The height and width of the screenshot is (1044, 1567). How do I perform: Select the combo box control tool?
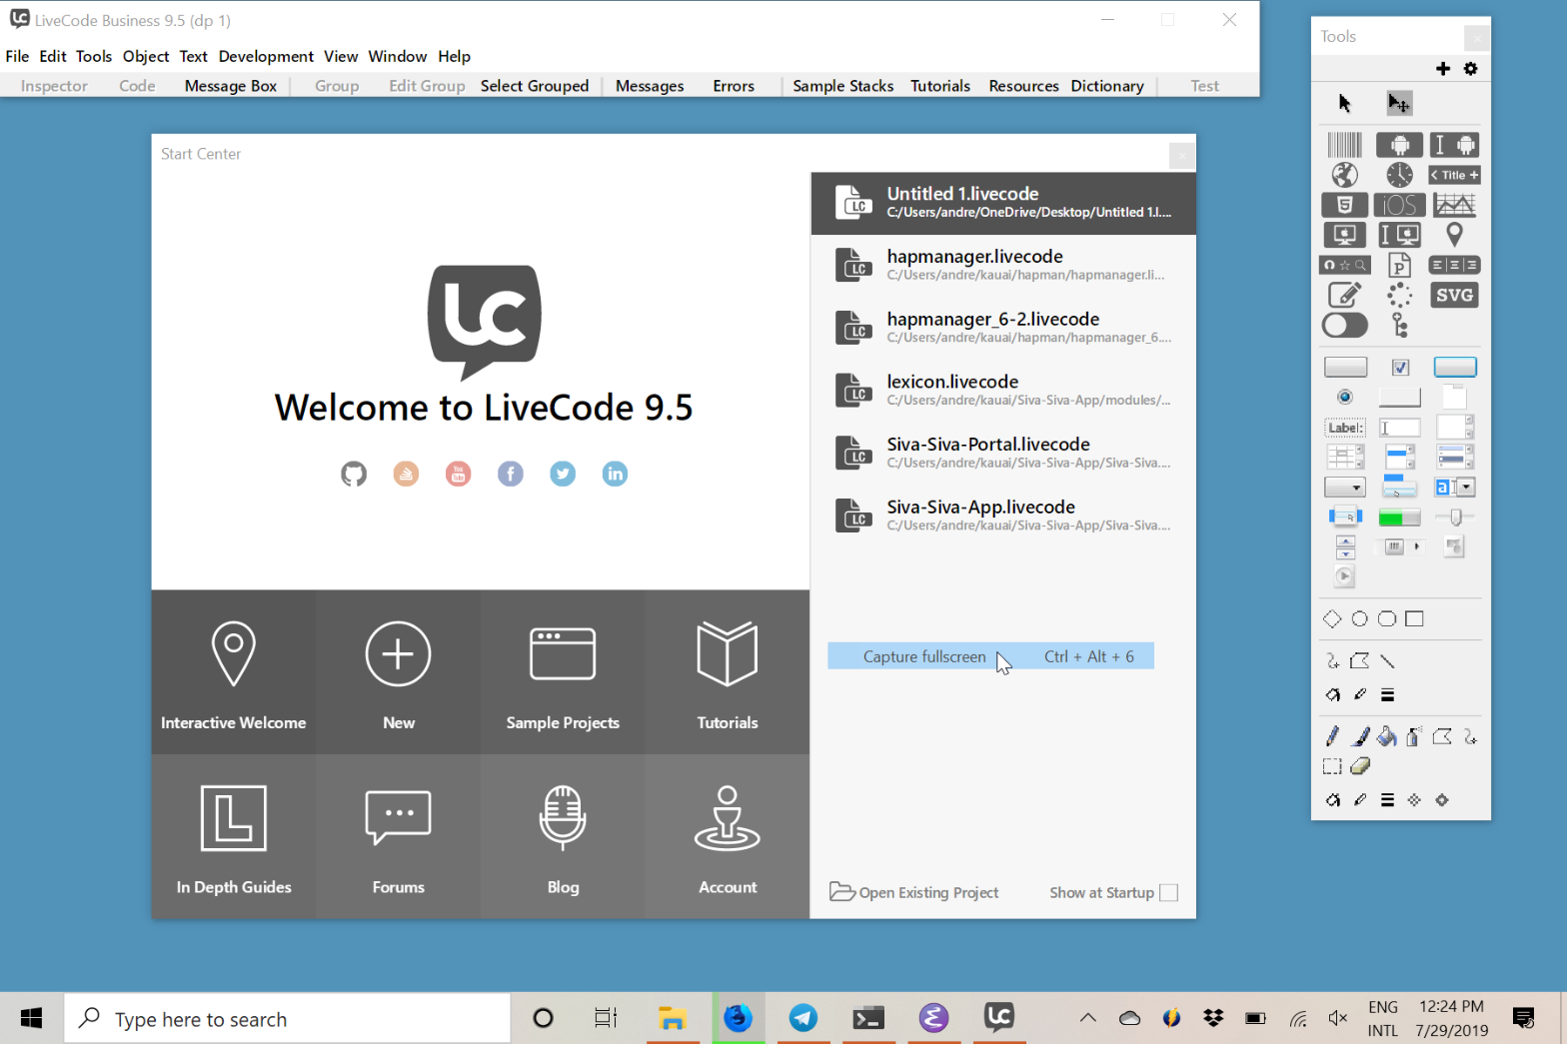(1454, 488)
